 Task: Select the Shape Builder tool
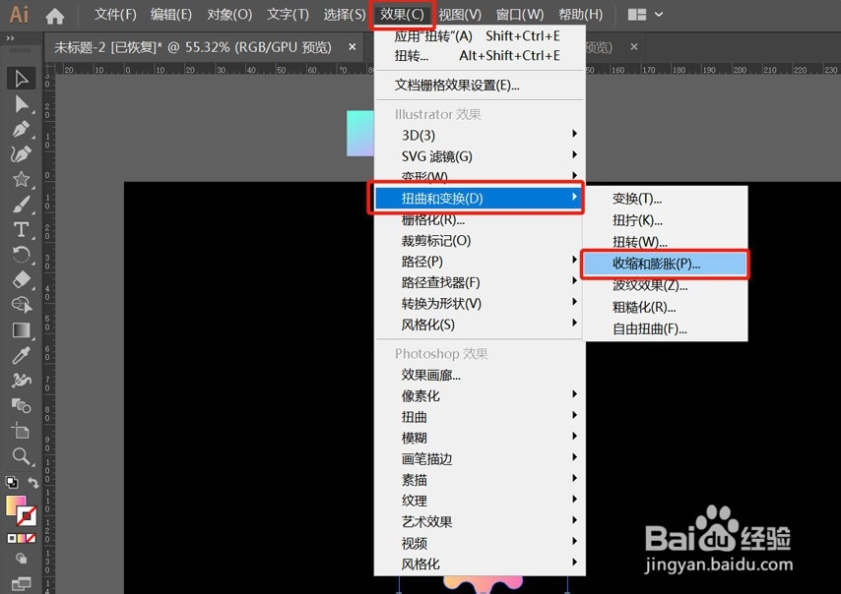(x=22, y=305)
